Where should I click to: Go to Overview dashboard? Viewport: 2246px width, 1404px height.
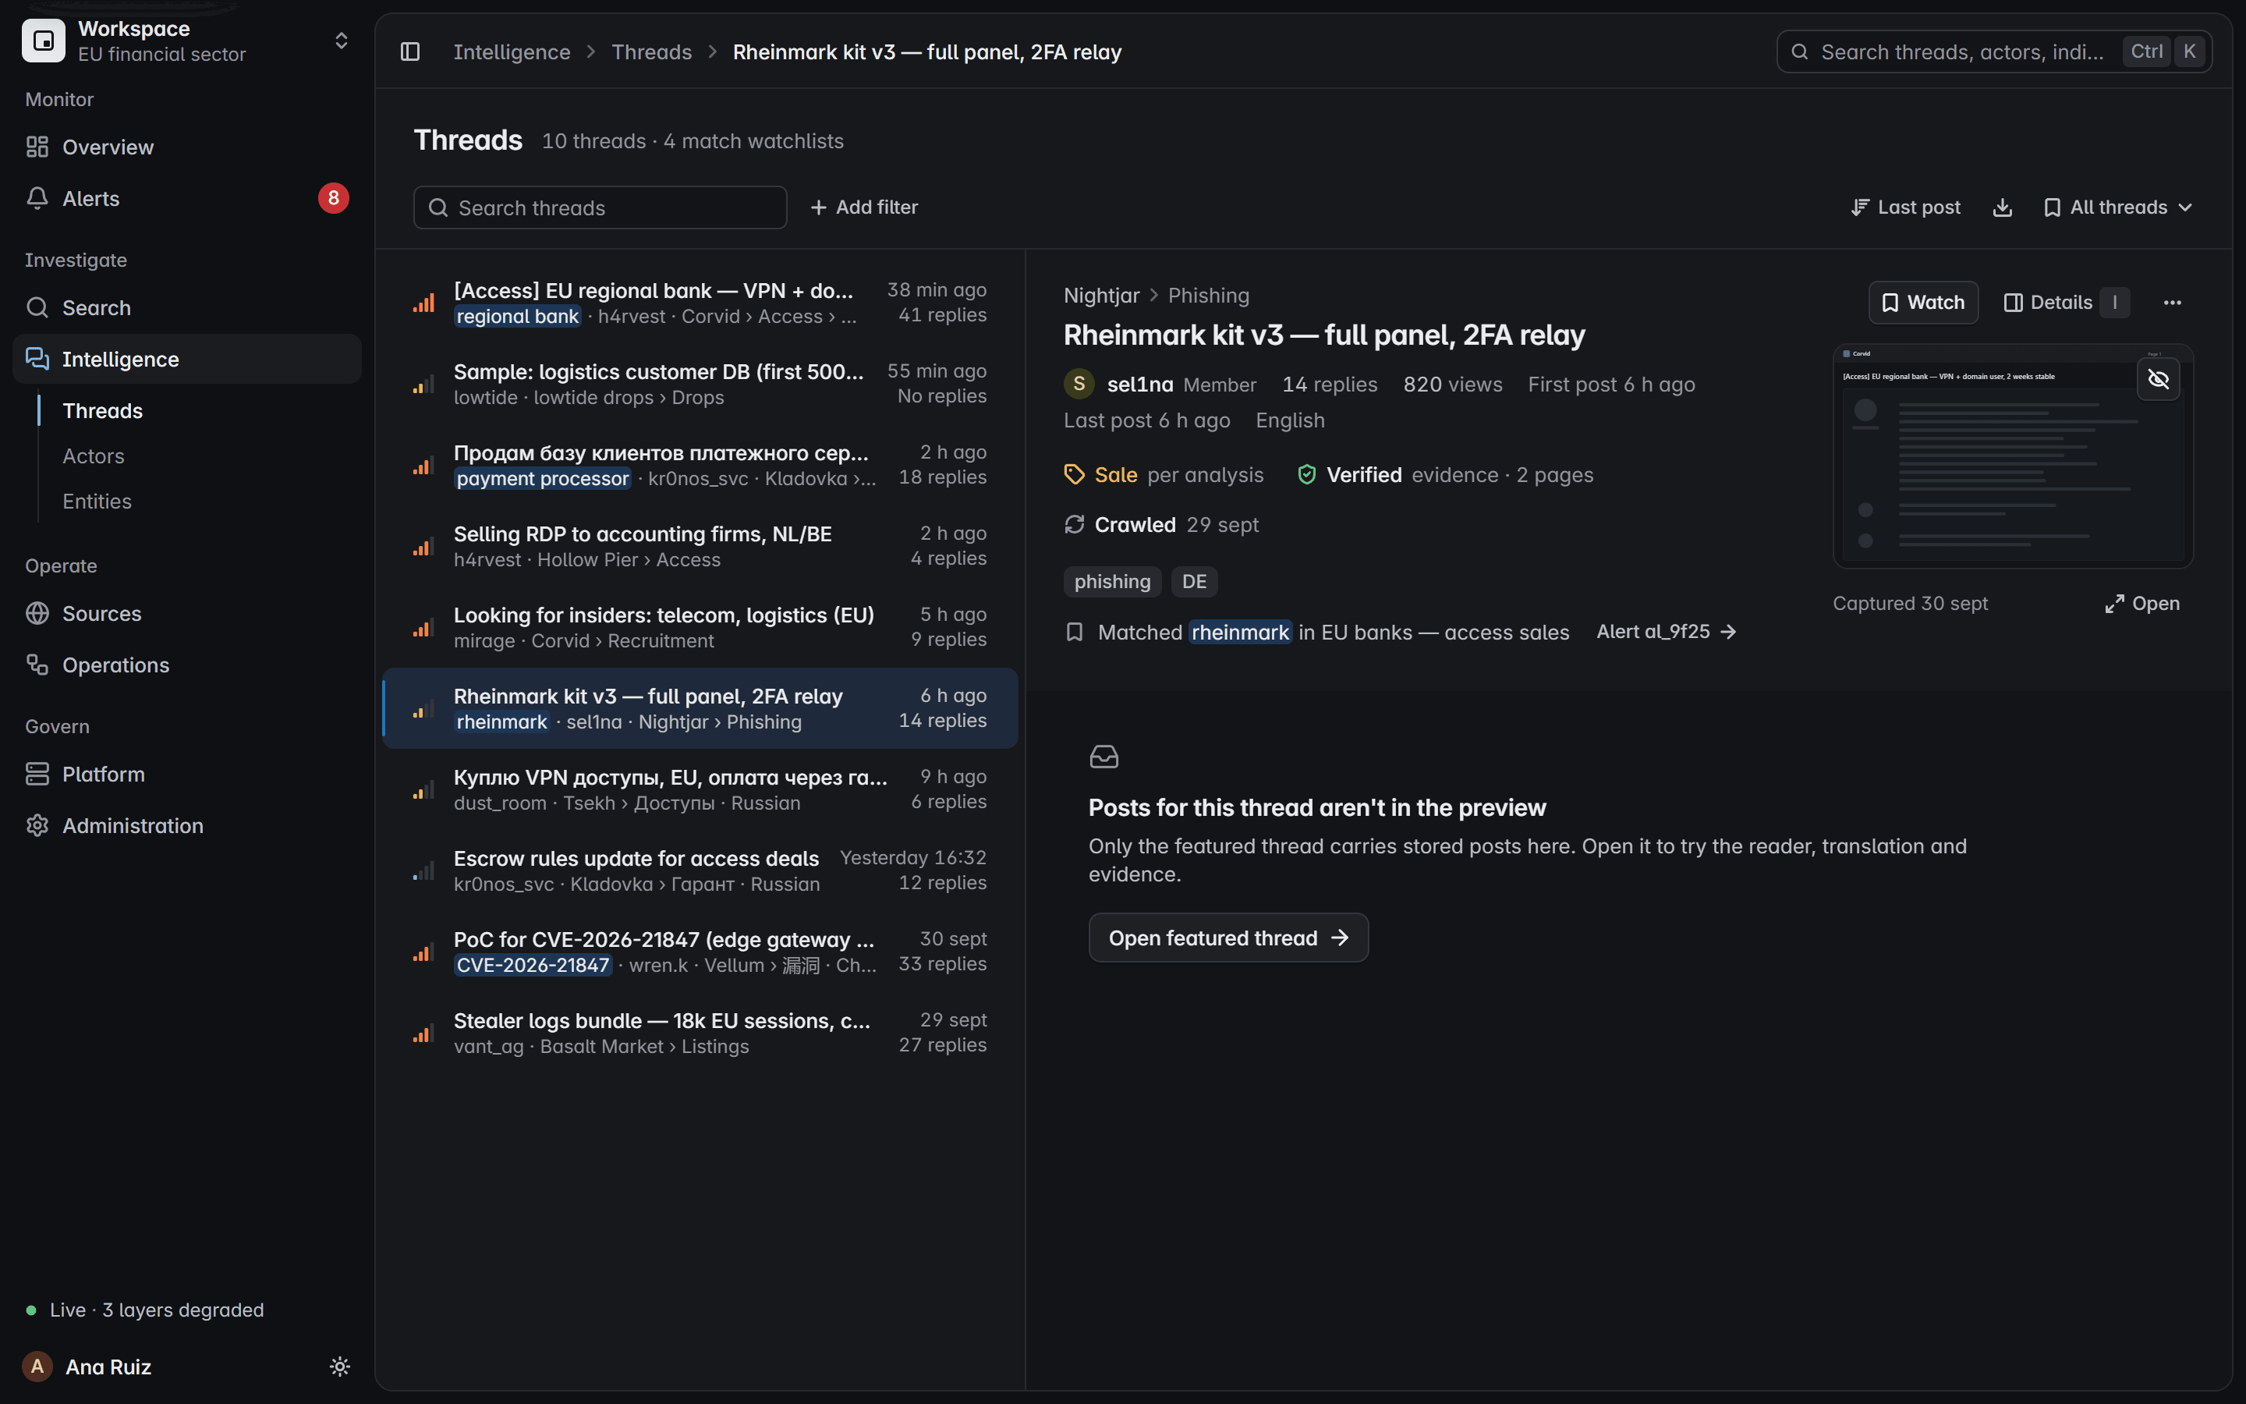(x=186, y=147)
